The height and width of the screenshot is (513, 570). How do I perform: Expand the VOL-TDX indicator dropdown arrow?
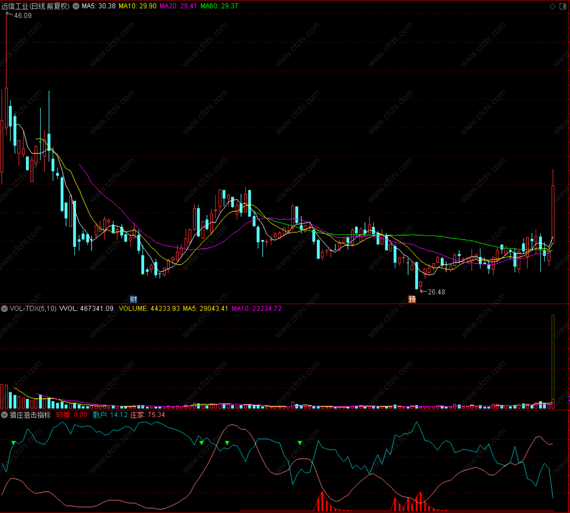pos(5,309)
